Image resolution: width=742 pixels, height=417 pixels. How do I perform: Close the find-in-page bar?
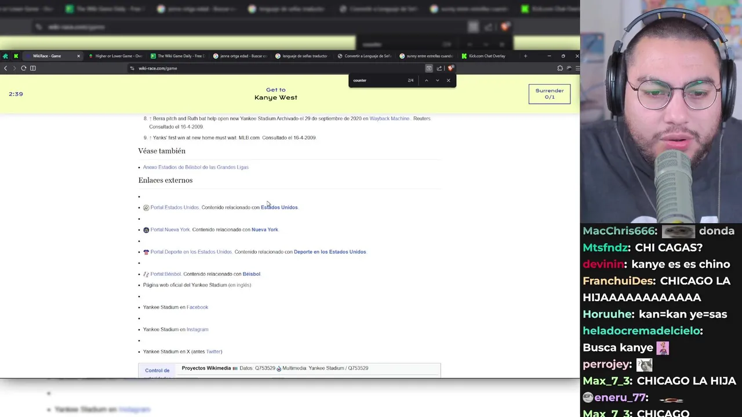click(448, 81)
